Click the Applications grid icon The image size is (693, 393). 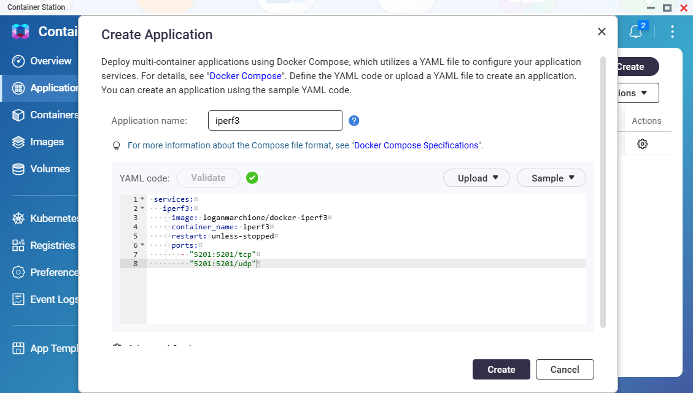18,88
